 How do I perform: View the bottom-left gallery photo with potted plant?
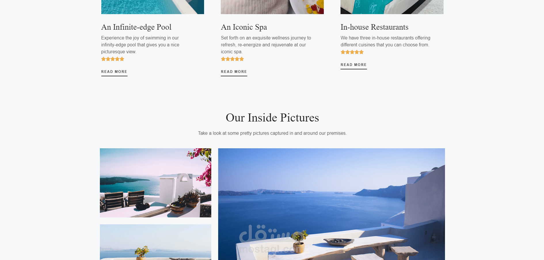click(155, 242)
